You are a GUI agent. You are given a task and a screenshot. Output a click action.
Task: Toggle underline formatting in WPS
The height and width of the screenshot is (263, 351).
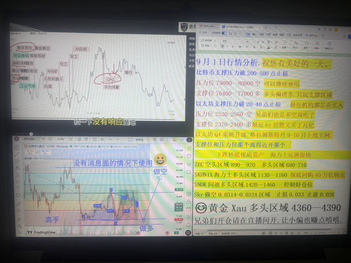(x=233, y=46)
